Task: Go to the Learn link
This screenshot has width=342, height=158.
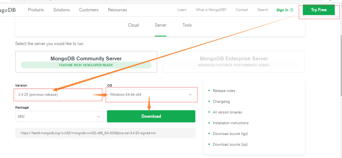Action: click(x=182, y=10)
